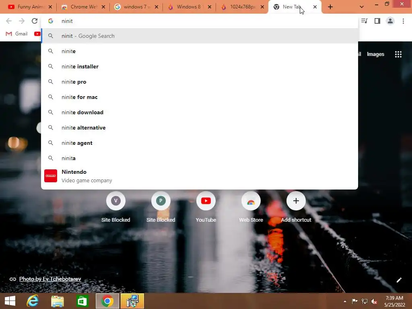Select the 'ninite installer' suggestion

200,66
